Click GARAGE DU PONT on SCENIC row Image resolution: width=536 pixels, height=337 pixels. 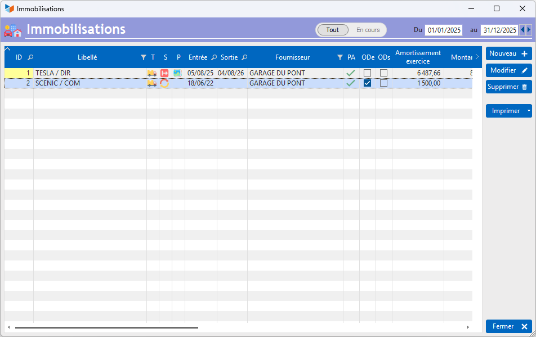pyautogui.click(x=277, y=83)
